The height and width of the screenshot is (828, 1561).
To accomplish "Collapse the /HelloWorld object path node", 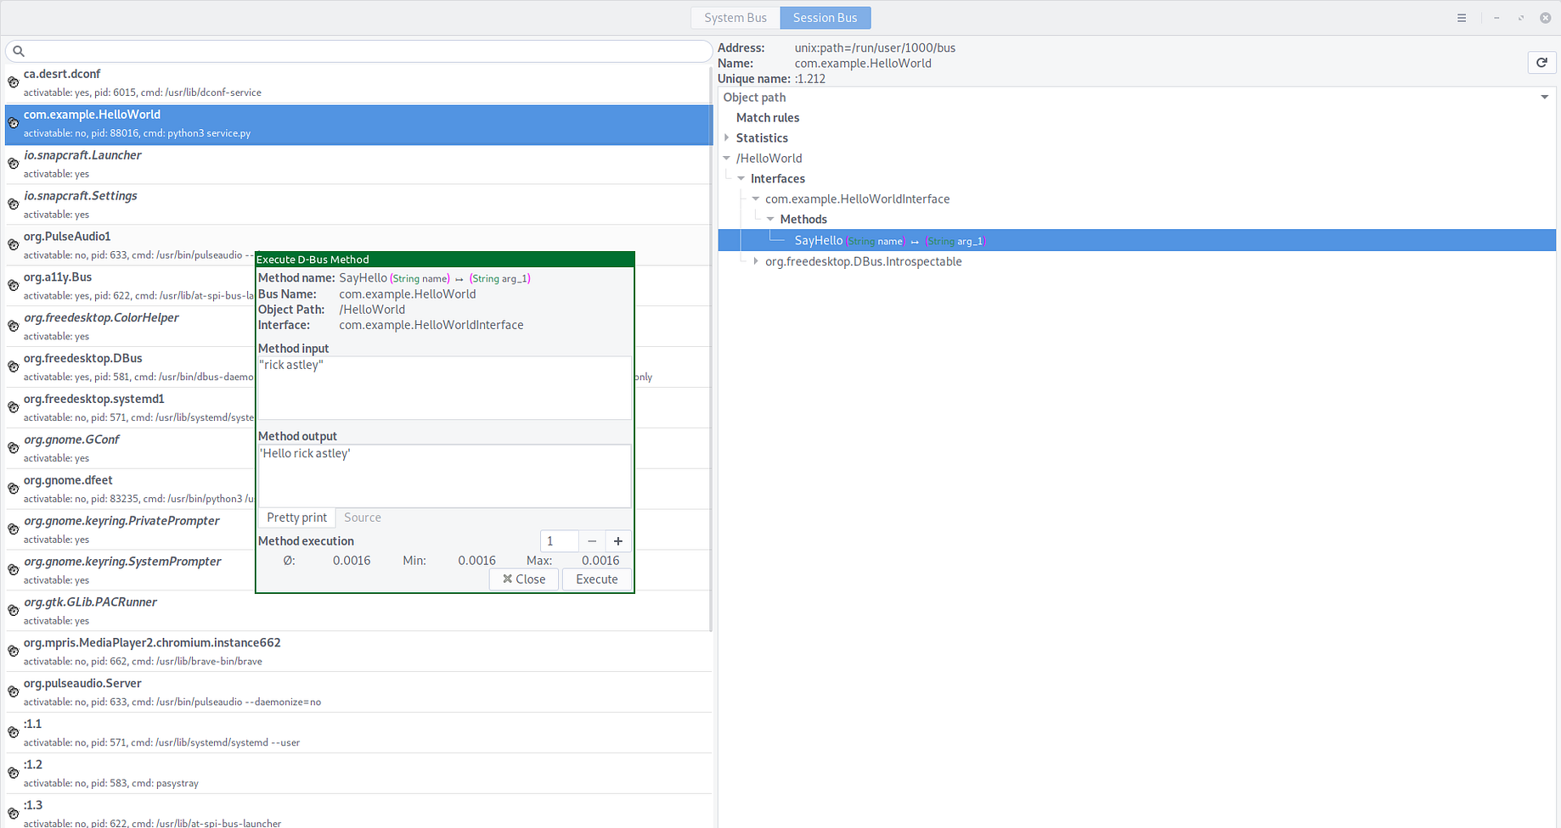I will [727, 158].
